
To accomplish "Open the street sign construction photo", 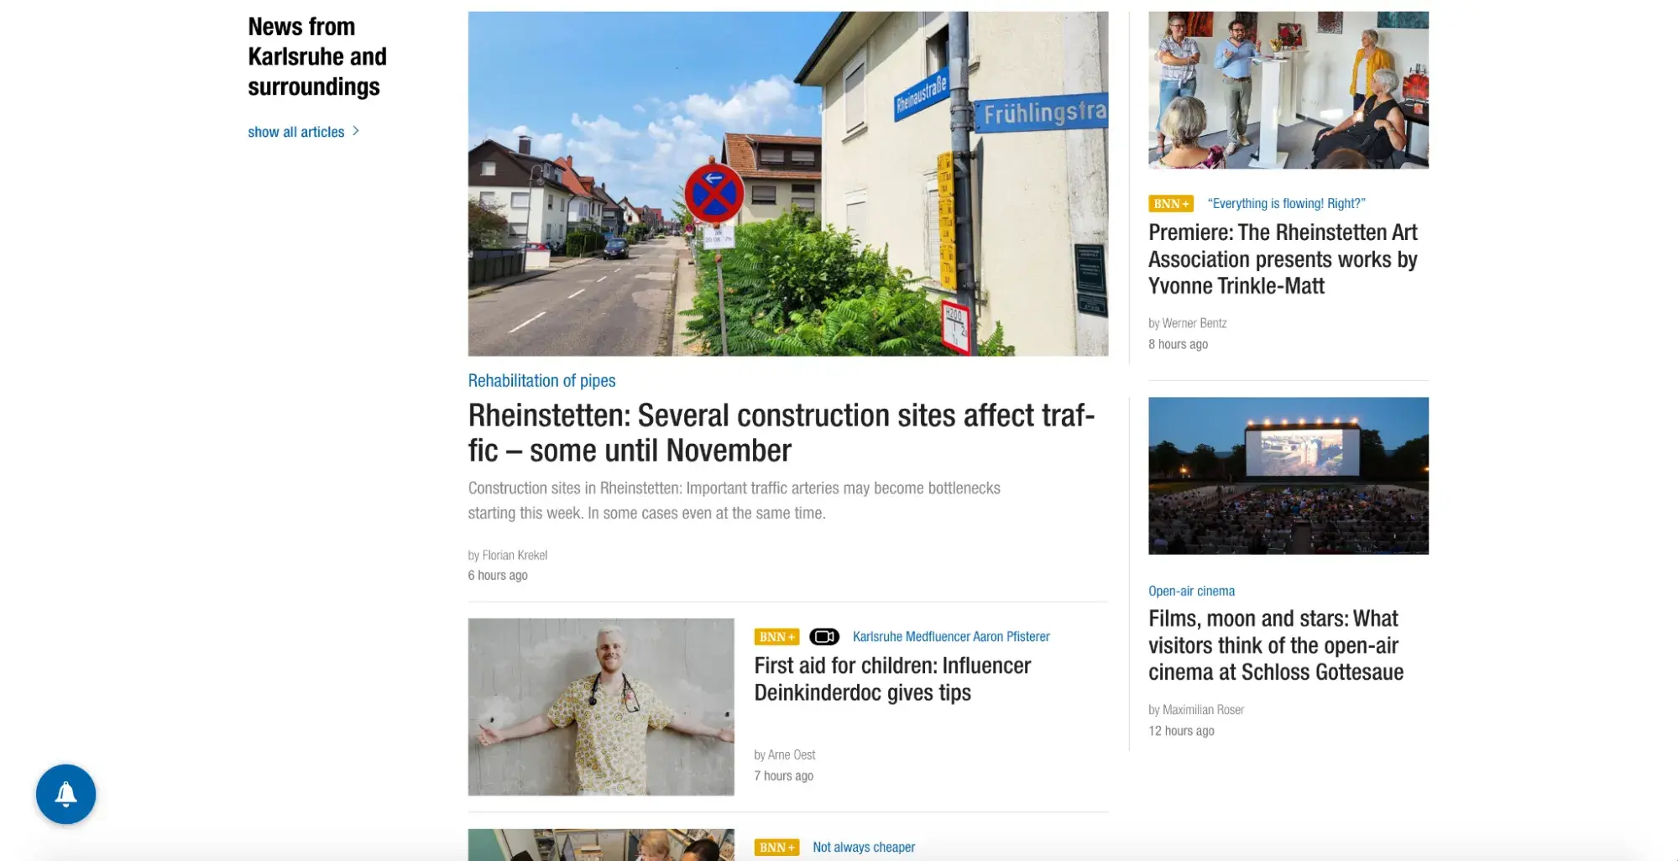I will tap(787, 184).
